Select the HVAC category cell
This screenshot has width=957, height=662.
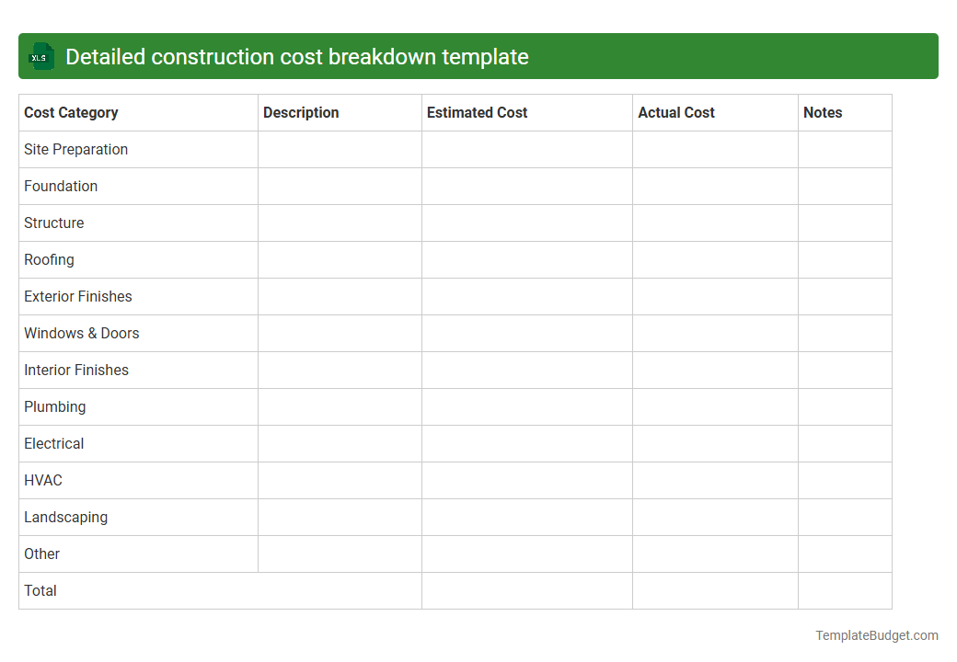tap(42, 480)
